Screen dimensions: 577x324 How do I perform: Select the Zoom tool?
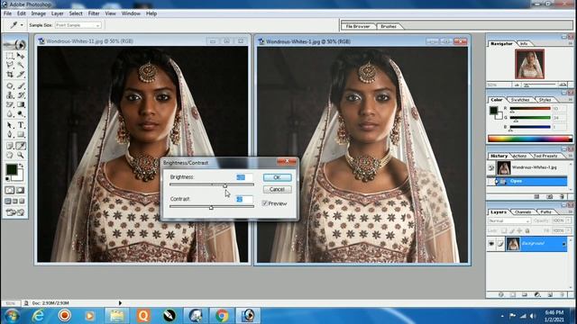21,155
